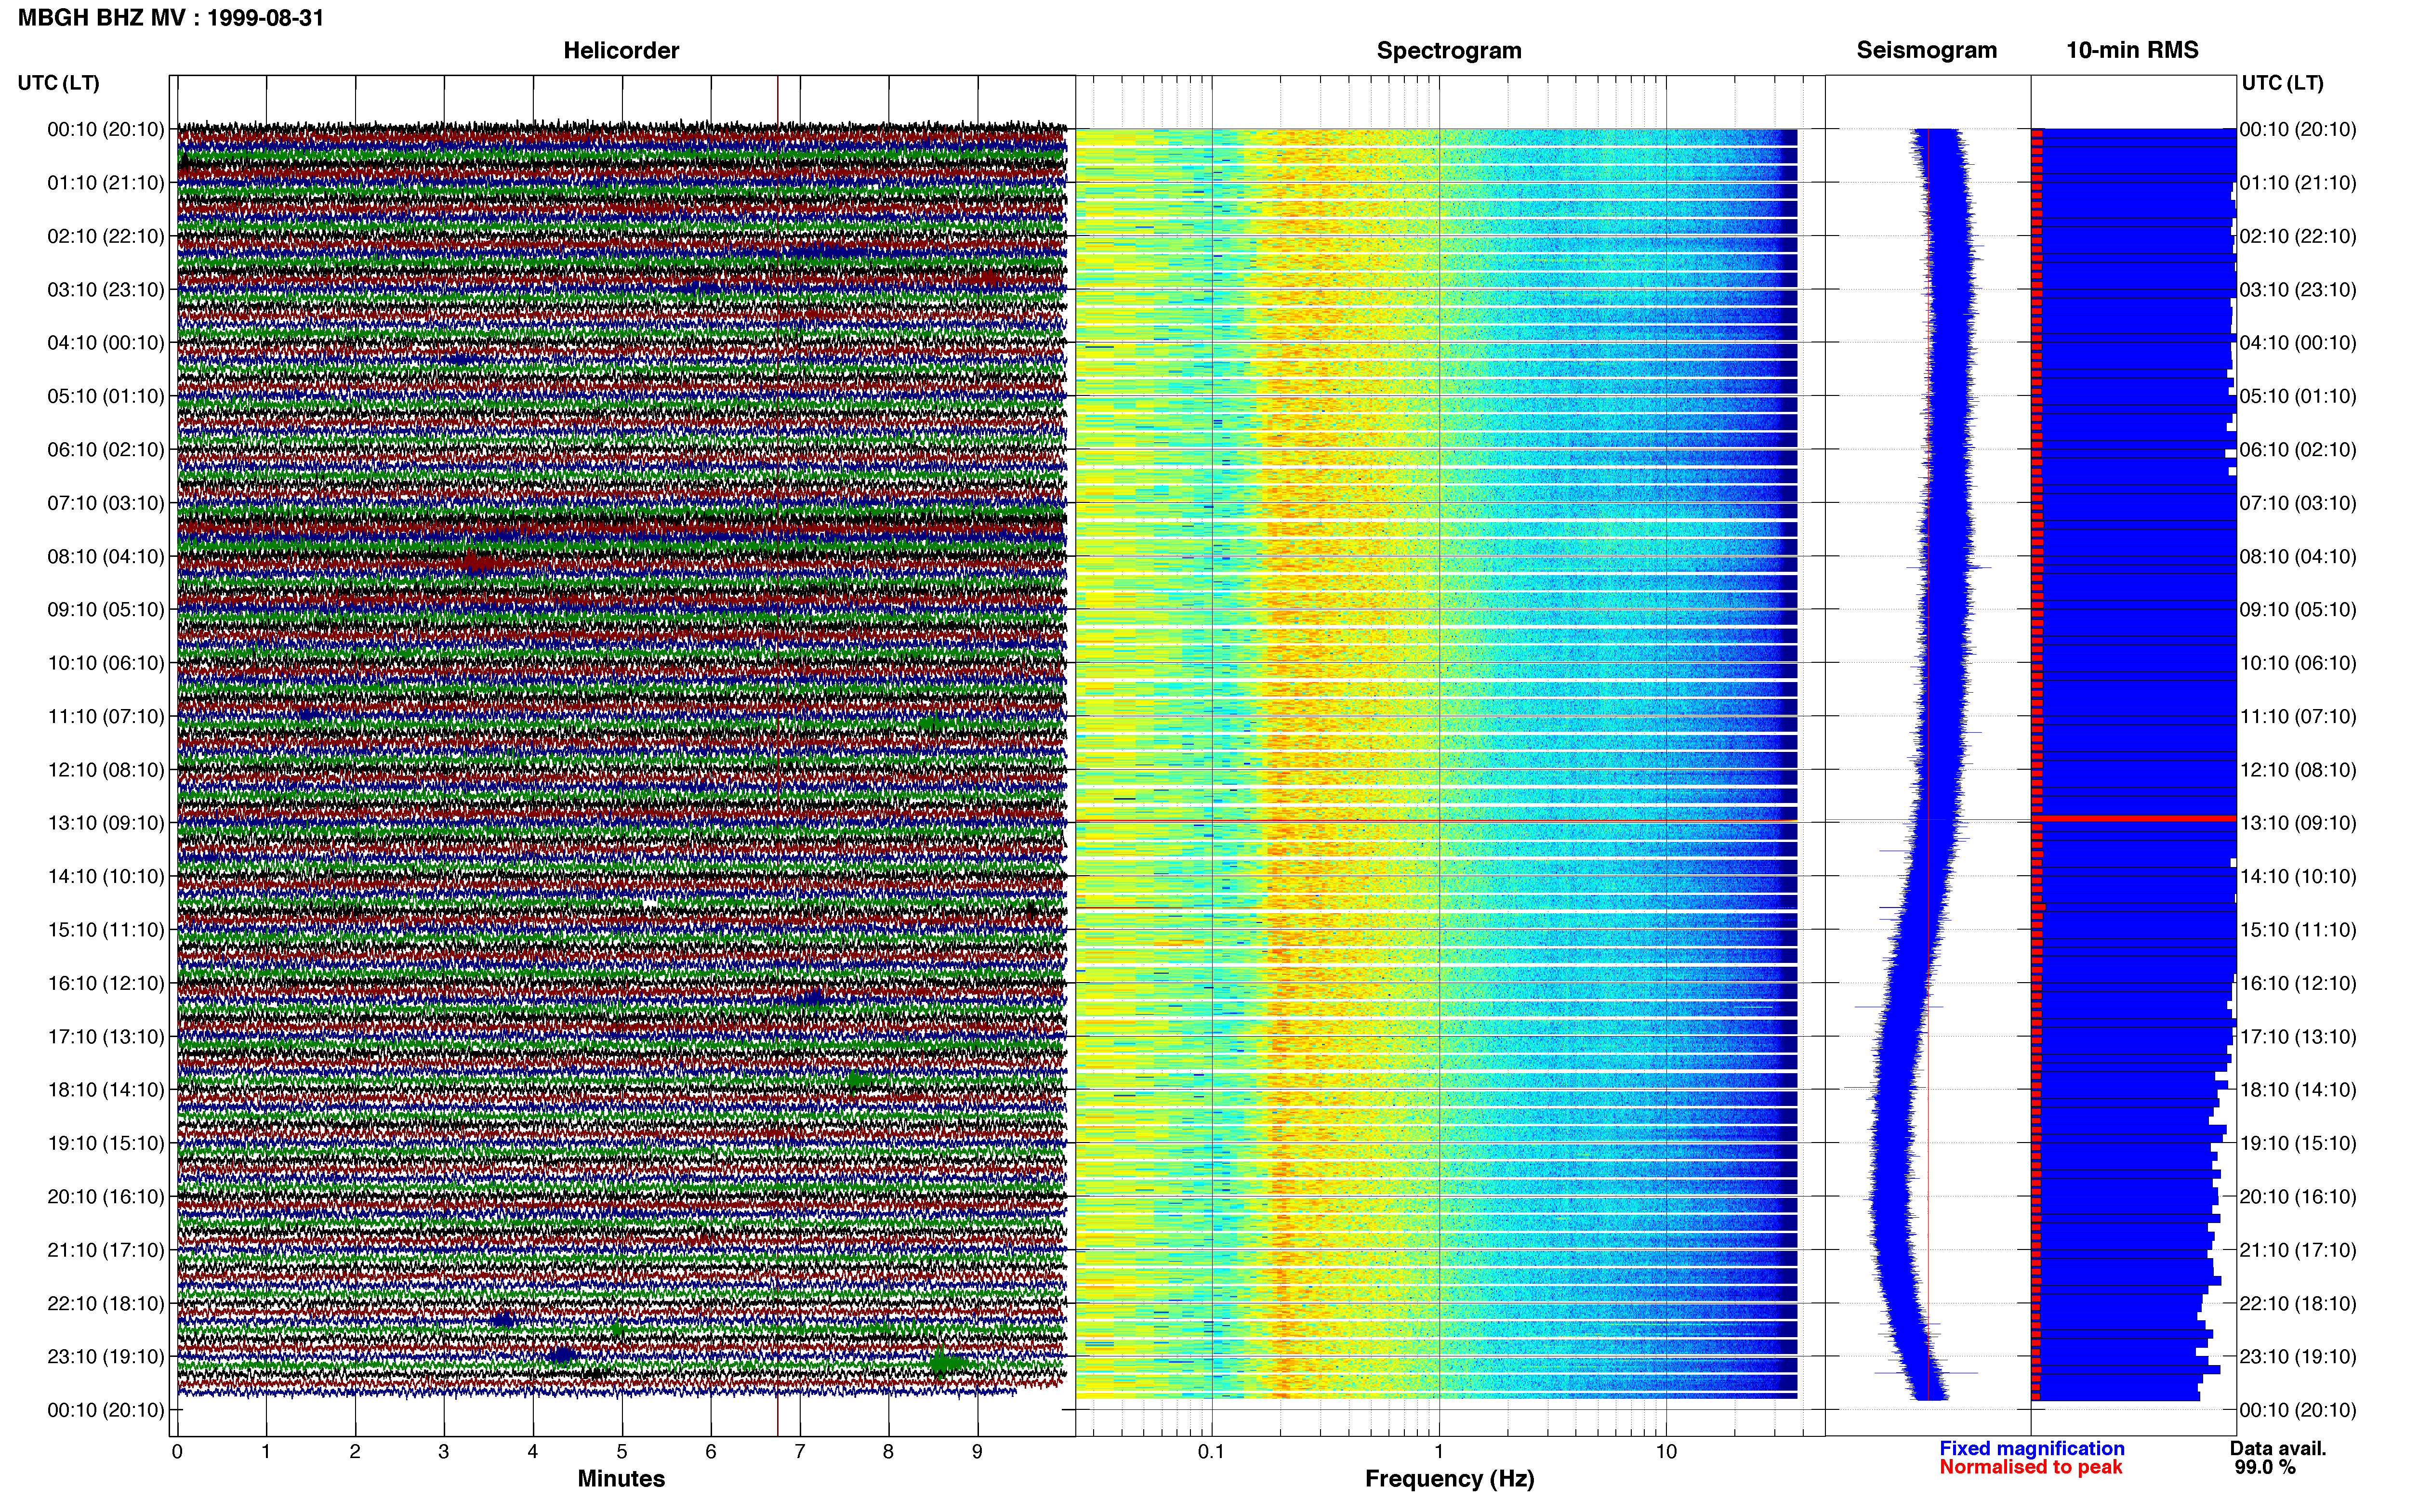2418x1512 pixels.
Task: Click left time label 01:10 (21:10)
Action: pos(106,183)
